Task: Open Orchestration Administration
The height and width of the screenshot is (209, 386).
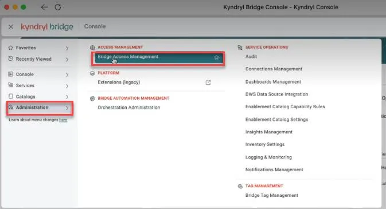Action: (128, 108)
